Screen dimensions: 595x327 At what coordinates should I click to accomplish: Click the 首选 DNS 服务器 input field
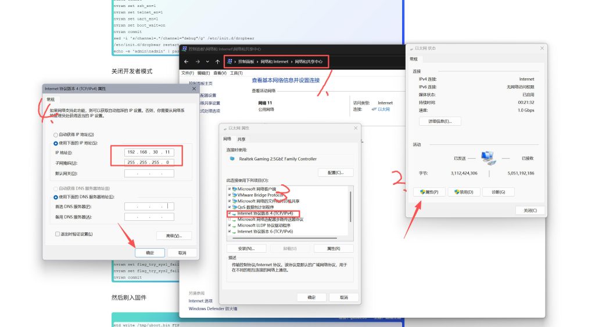tap(149, 206)
